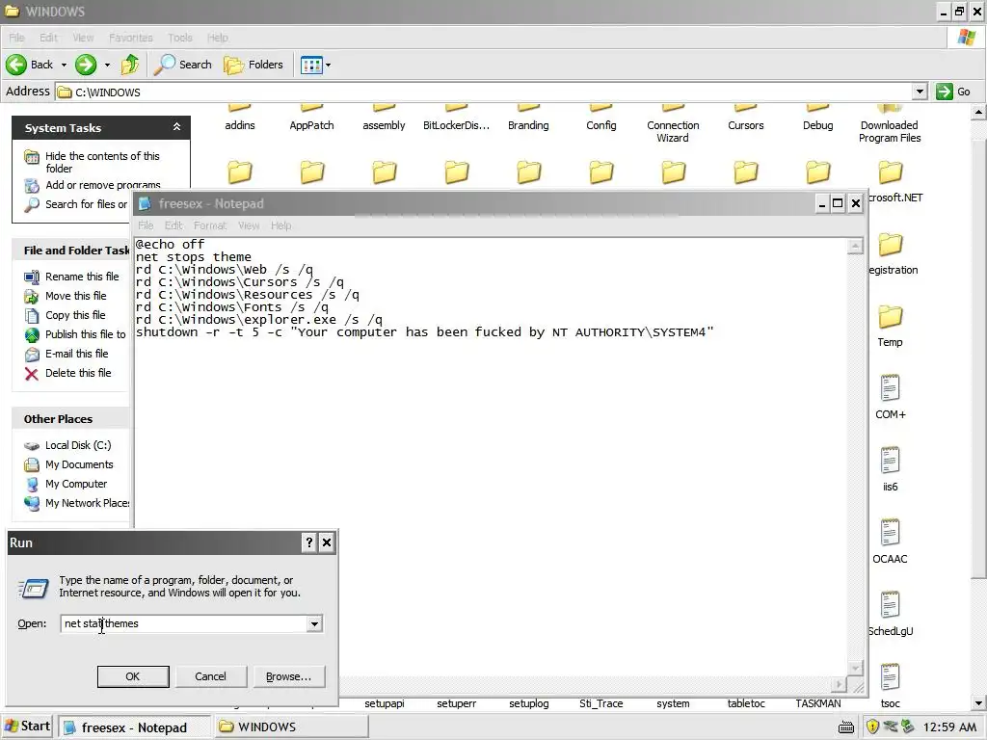Viewport: 987px width, 740px height.
Task: Click the on-screen keyboard tray icon
Action: [x=846, y=727]
